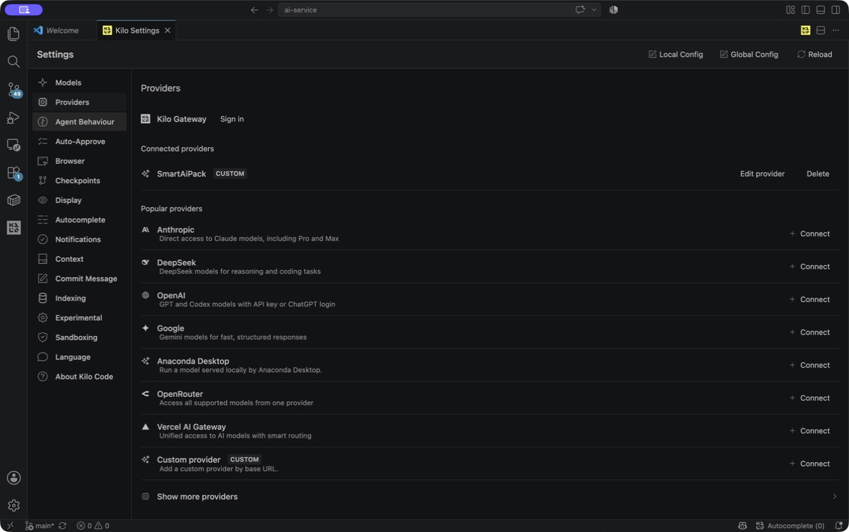The width and height of the screenshot is (849, 532).
Task: Open Global Config
Action: 748,54
